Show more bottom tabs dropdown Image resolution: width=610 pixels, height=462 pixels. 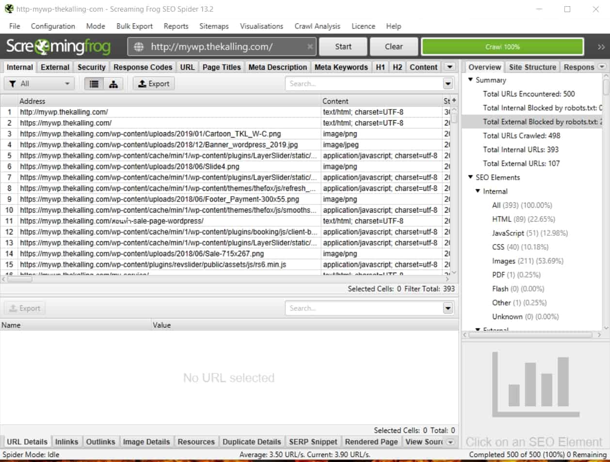450,442
